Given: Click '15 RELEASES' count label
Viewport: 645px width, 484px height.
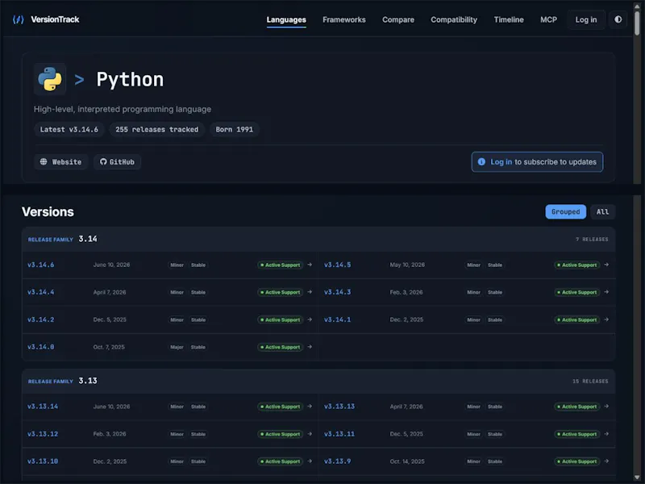Looking at the screenshot, I should pyautogui.click(x=590, y=381).
